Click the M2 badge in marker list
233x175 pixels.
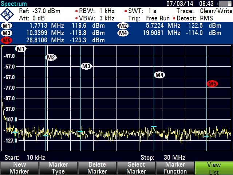(123, 26)
